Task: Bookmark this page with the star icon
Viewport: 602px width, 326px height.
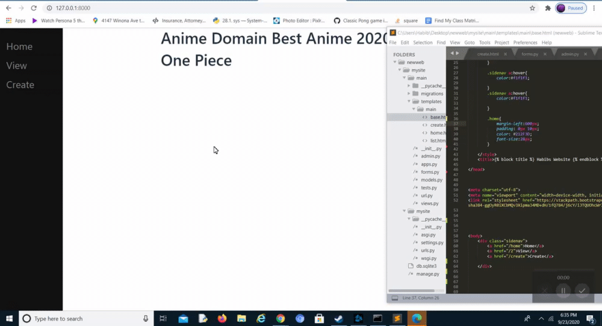Action: click(x=532, y=8)
